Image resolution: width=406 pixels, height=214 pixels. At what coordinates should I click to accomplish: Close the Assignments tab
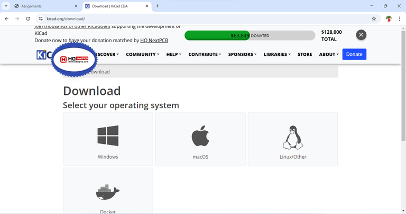pos(76,6)
